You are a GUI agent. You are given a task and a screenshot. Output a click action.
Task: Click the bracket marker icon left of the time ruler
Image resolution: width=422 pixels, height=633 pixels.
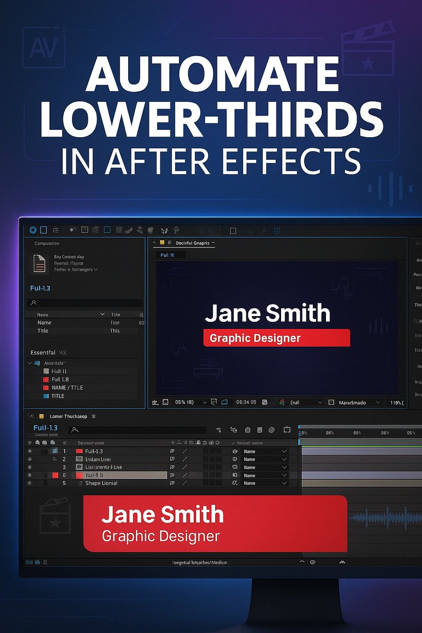pyautogui.click(x=287, y=429)
